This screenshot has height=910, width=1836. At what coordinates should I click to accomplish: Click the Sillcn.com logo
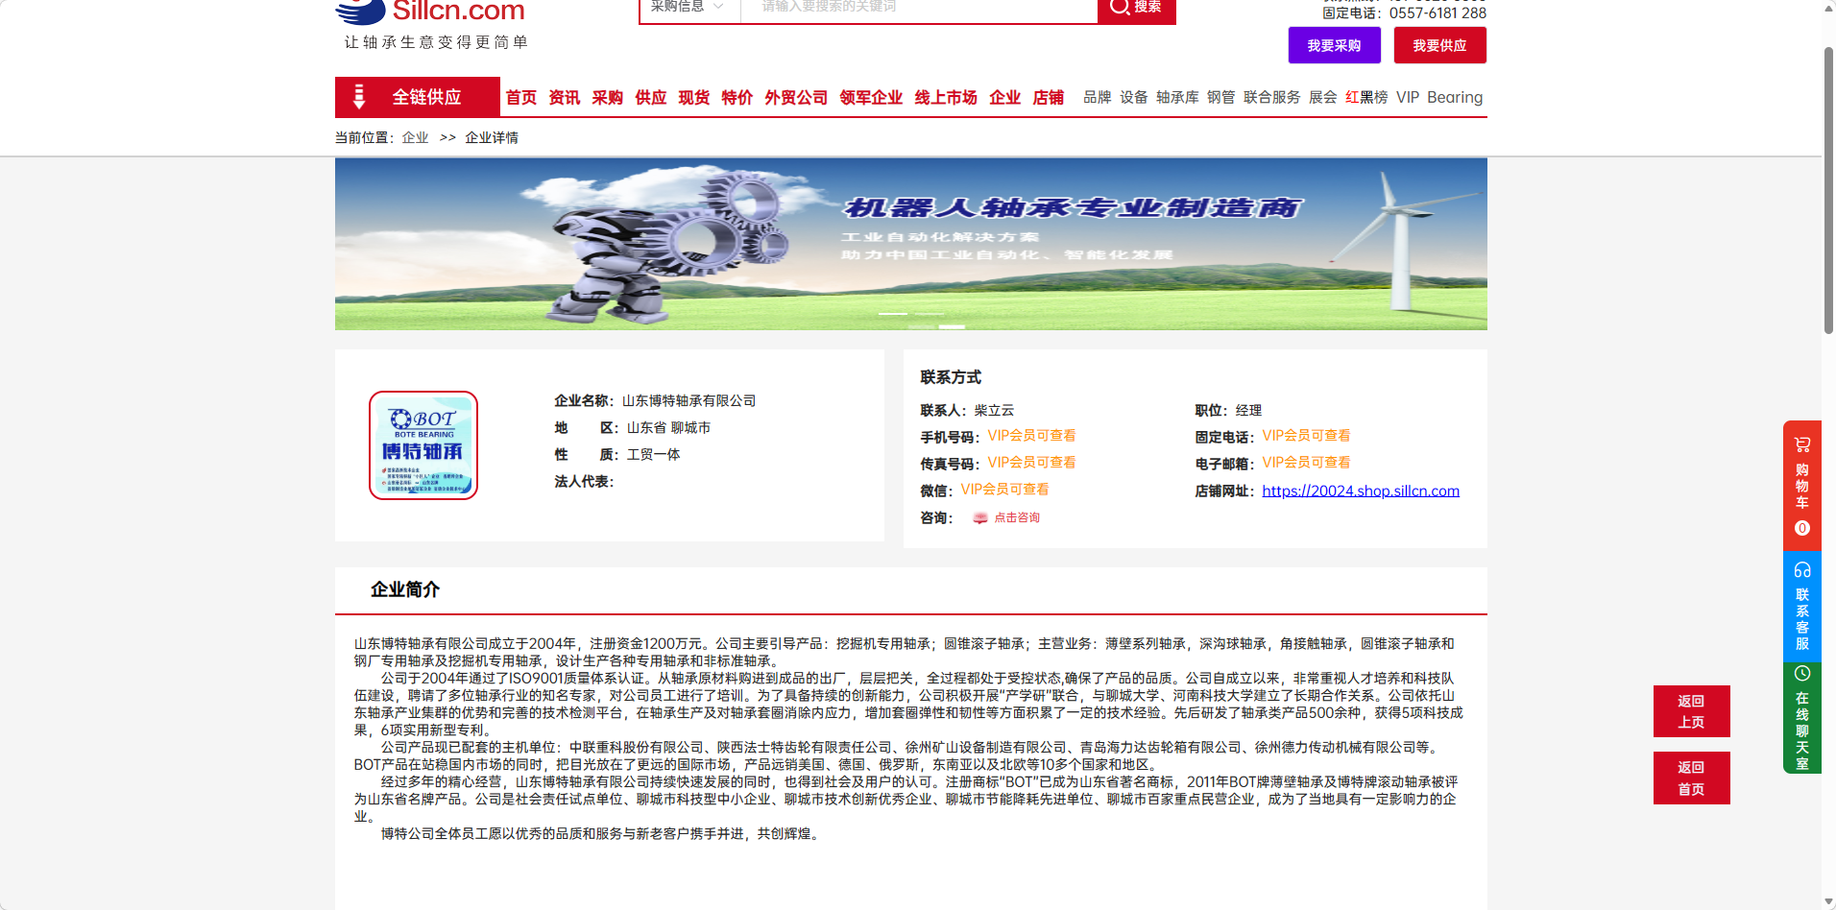430,13
